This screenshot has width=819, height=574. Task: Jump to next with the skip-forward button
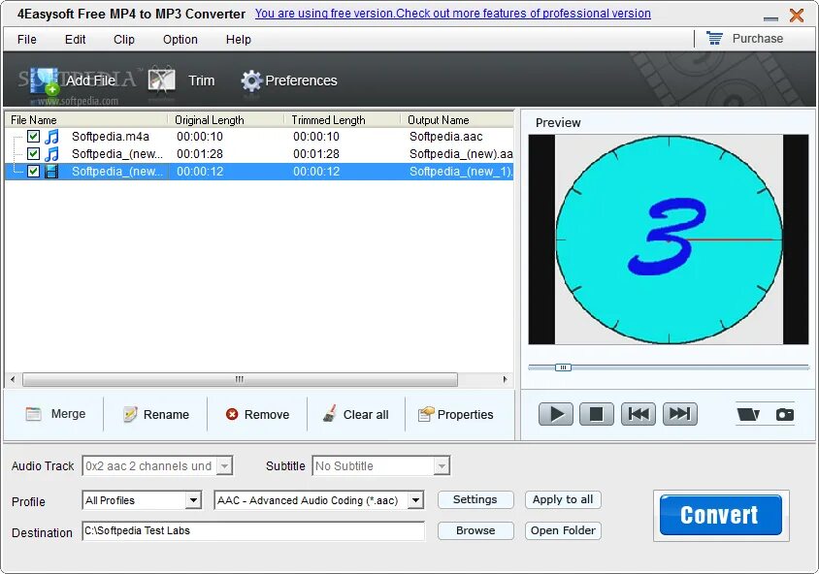pos(680,414)
